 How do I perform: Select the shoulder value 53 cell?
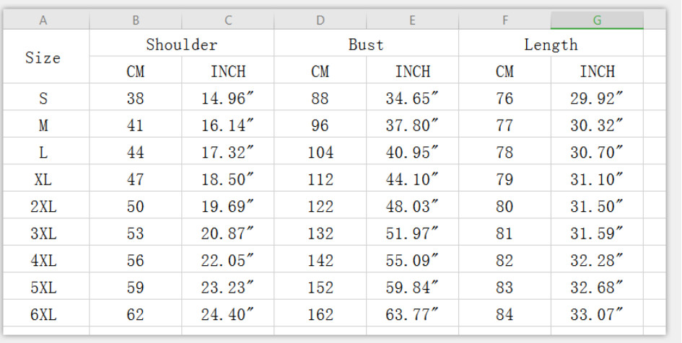(x=136, y=233)
